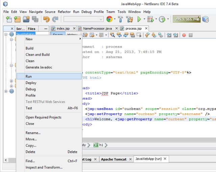This screenshot has width=216, height=172.
Task: Switch to the NameProcessor.java tab
Action: click(x=97, y=29)
